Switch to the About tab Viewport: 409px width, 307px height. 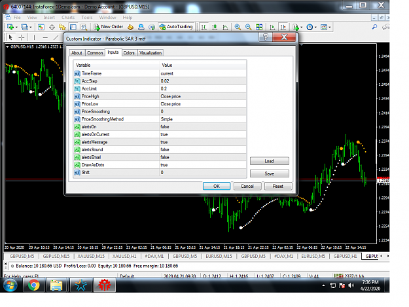click(77, 52)
